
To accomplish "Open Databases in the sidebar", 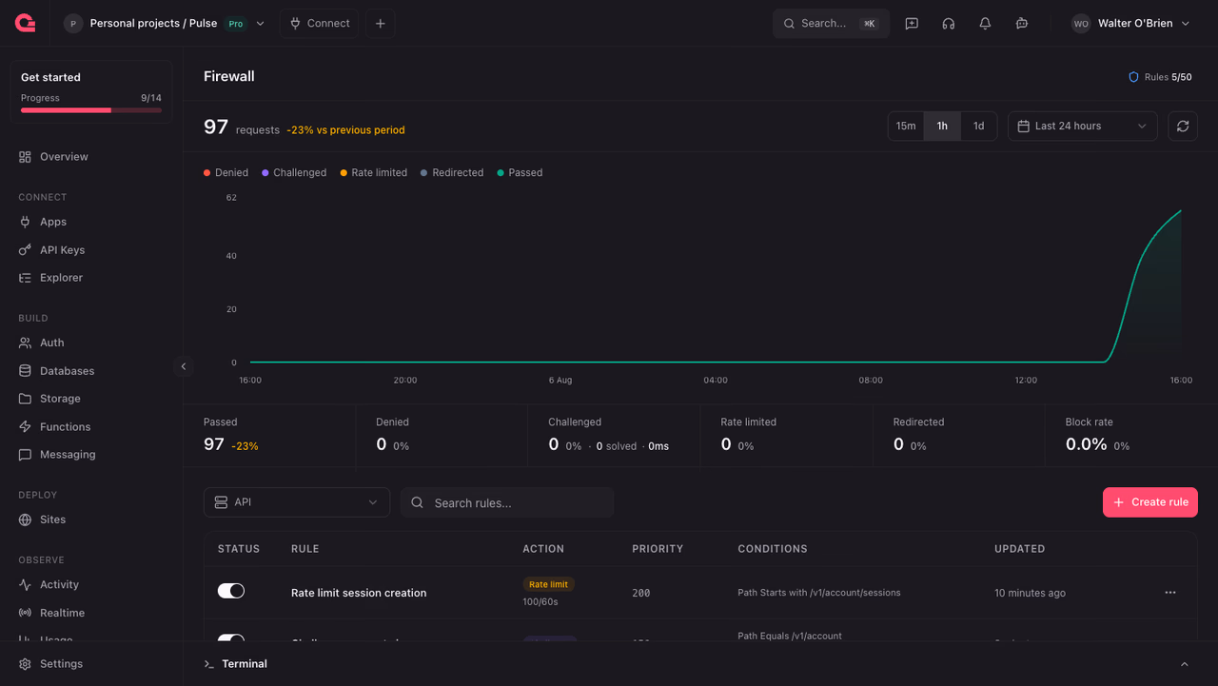I will pyautogui.click(x=91, y=371).
